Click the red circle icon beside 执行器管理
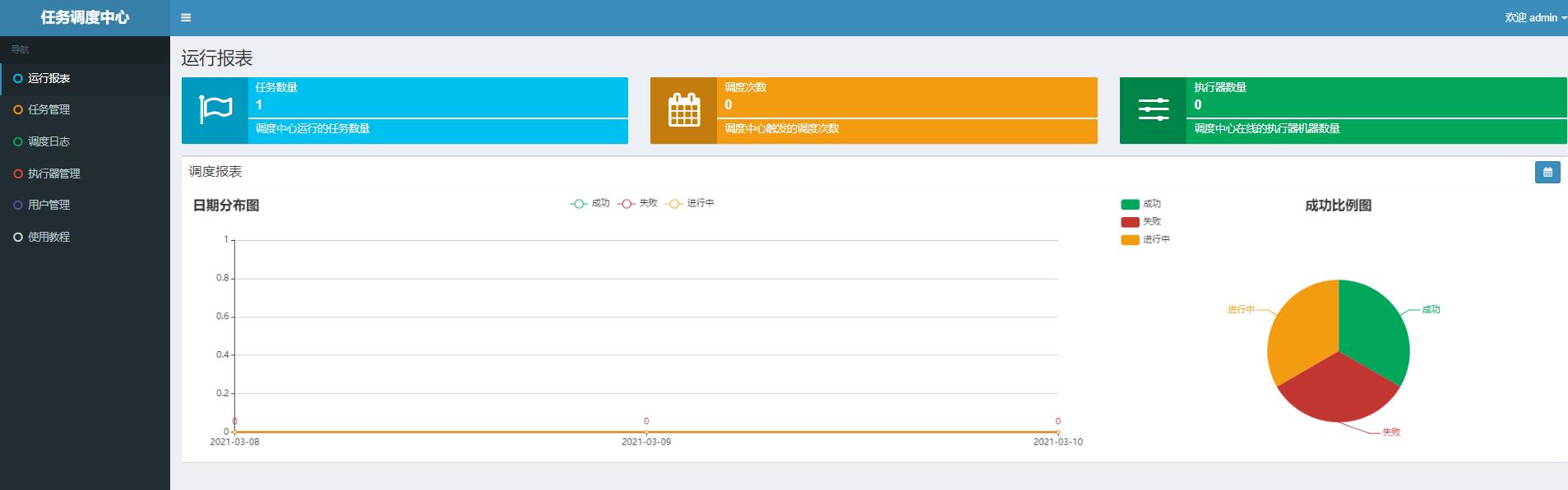The height and width of the screenshot is (490, 1568). [18, 173]
